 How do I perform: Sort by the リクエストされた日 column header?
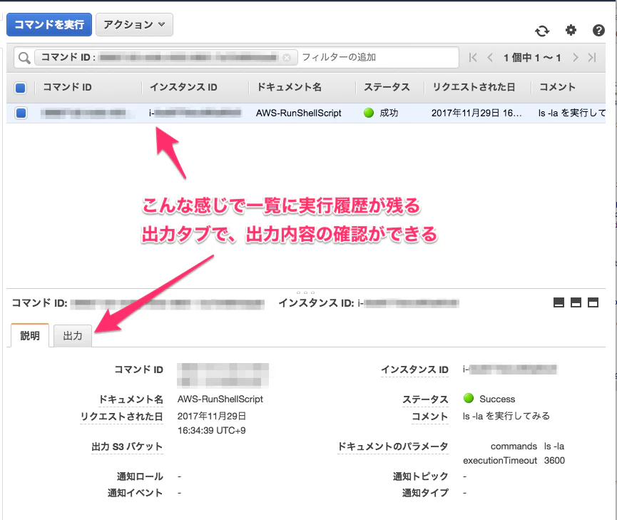pyautogui.click(x=474, y=87)
